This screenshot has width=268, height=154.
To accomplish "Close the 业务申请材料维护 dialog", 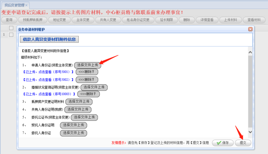I will pyautogui.click(x=250, y=29).
